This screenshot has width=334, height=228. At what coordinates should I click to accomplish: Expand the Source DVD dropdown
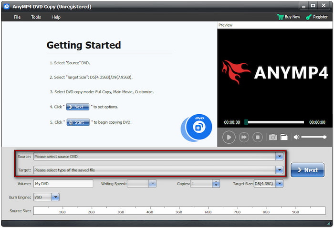click(x=279, y=157)
